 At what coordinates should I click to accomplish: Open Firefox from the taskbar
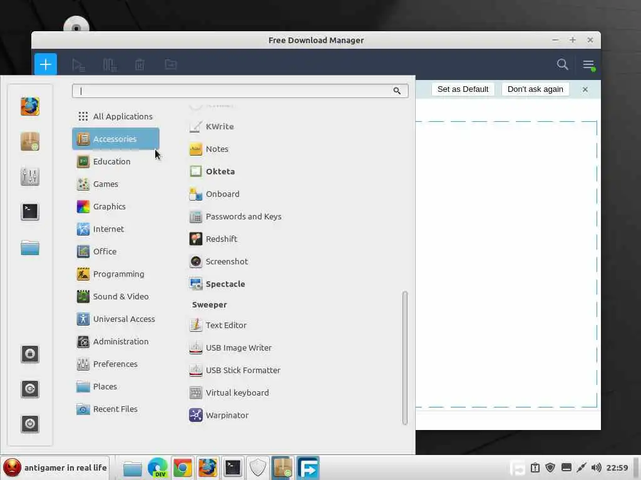click(208, 467)
